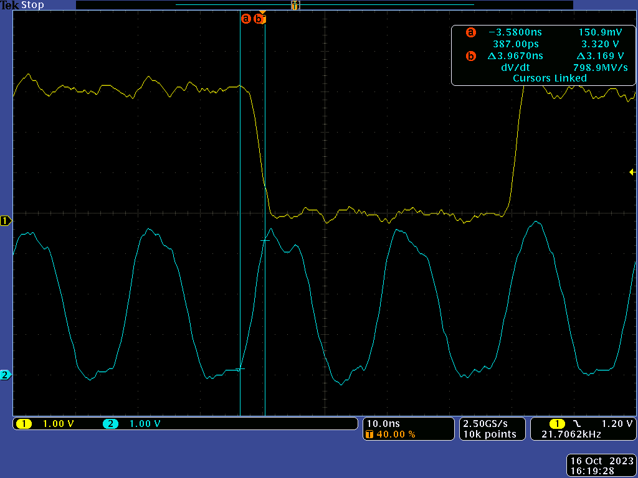Click the dV/dt label in cursor readout
This screenshot has height=478, width=638.
pos(515,67)
